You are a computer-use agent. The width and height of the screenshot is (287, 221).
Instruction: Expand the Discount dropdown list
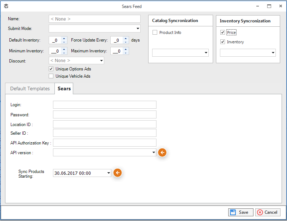tap(76, 61)
